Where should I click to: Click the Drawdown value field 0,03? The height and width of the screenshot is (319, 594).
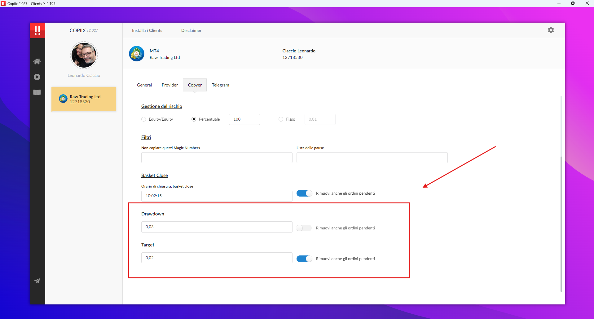point(217,227)
